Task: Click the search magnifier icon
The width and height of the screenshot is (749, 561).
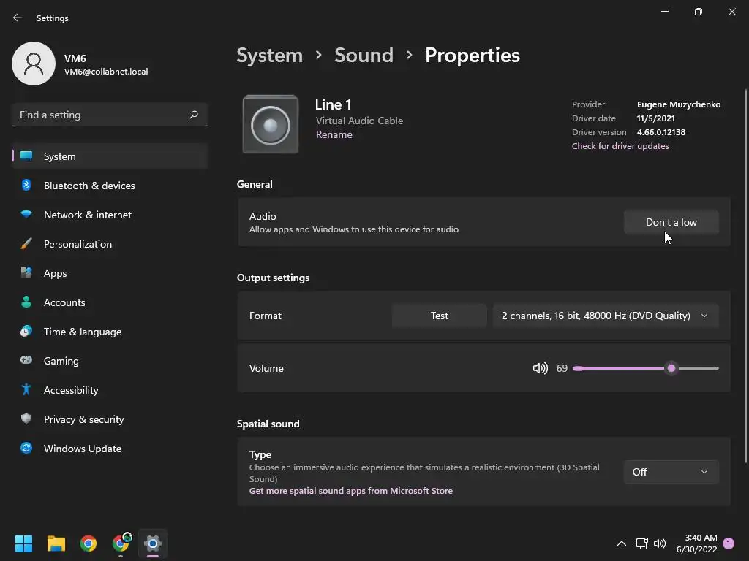Action: 194,115
